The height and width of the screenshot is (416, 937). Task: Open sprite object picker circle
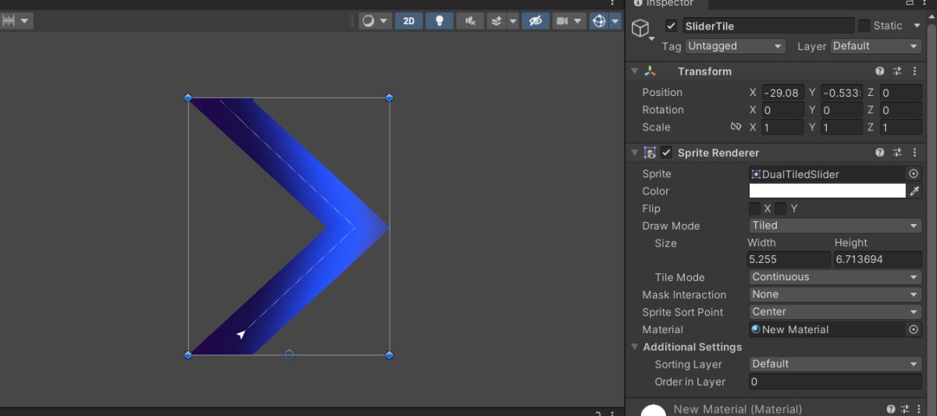914,174
